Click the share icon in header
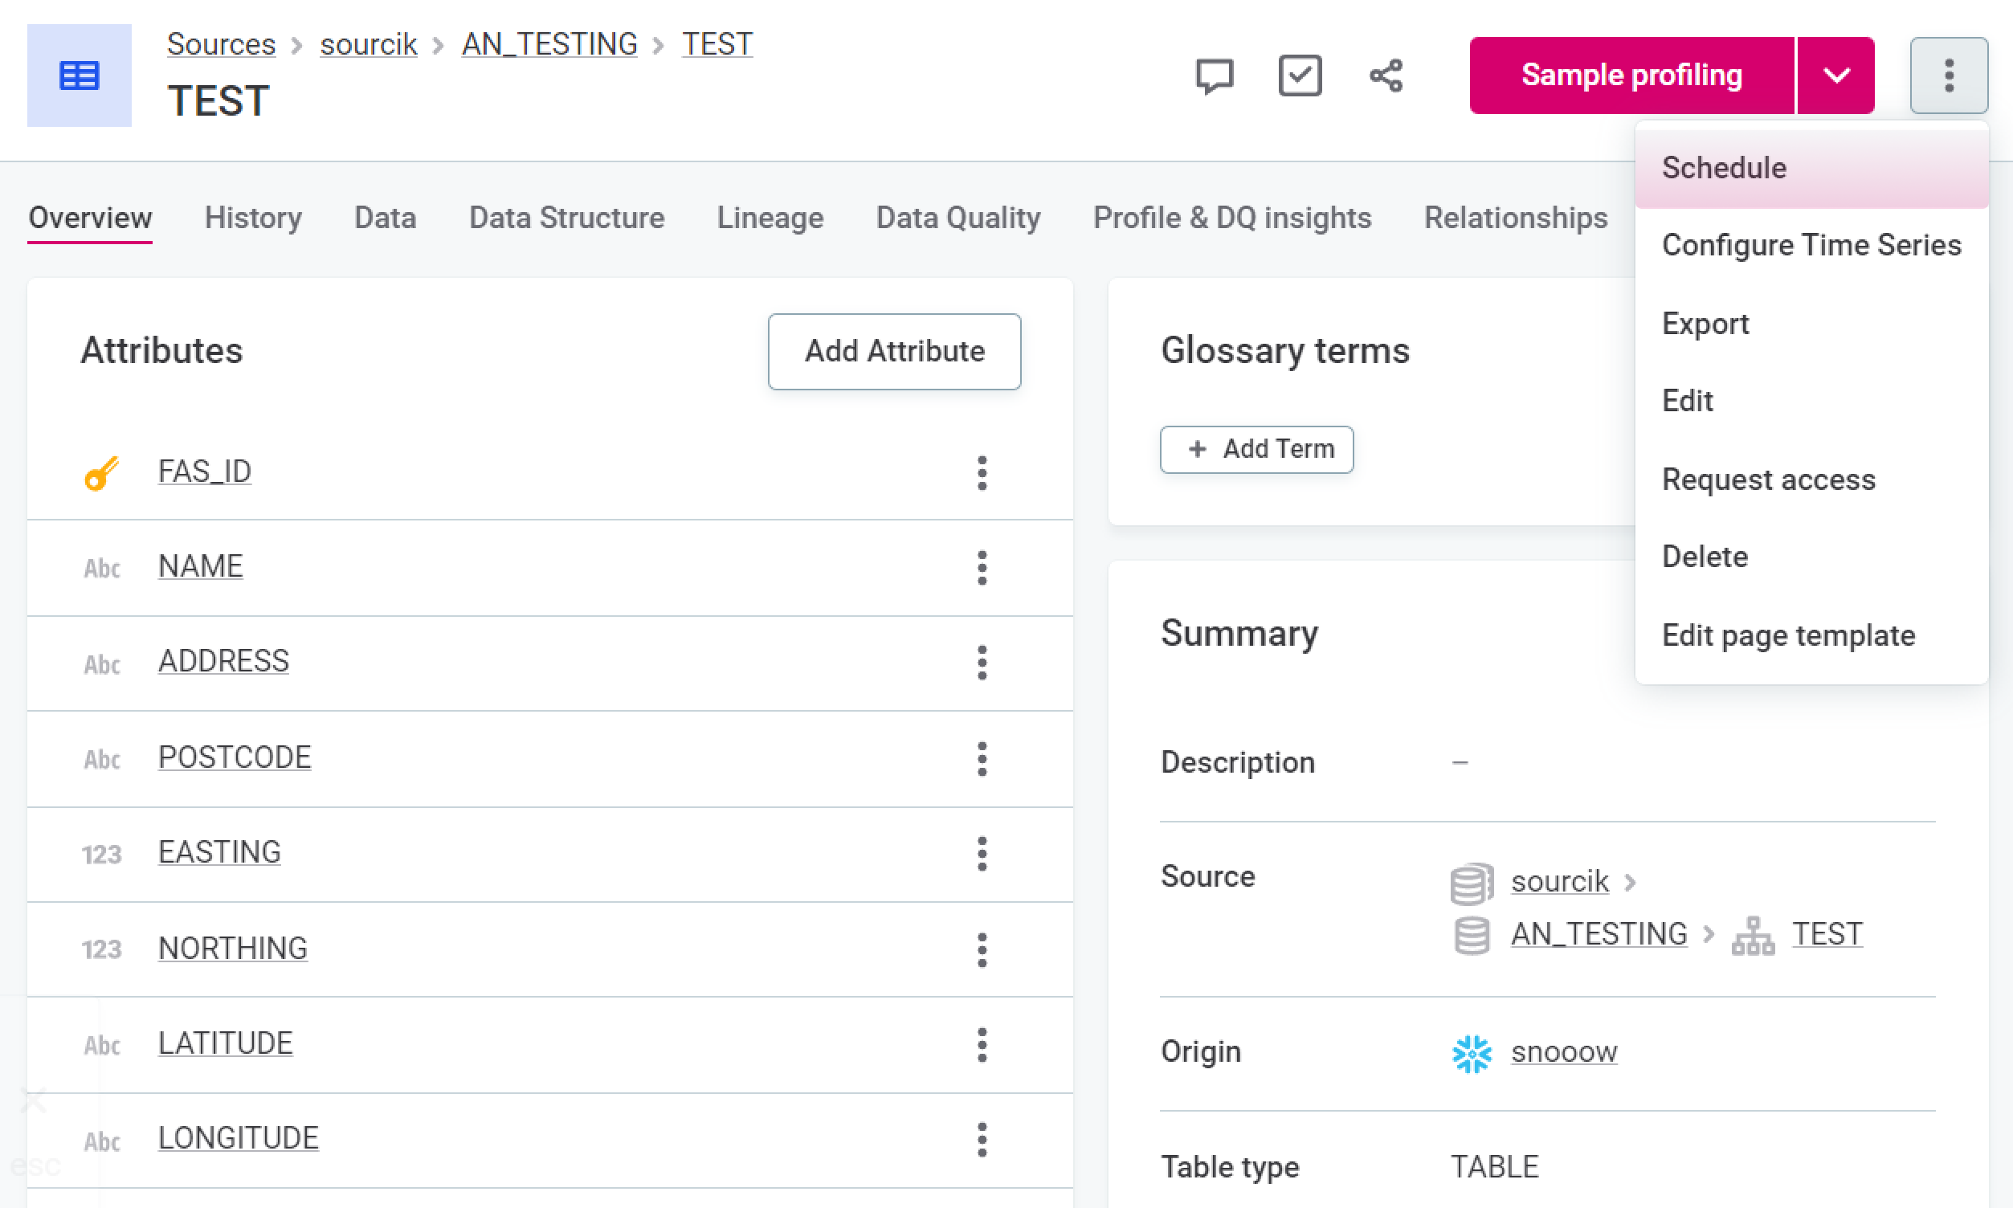The height and width of the screenshot is (1208, 2013). 1386,75
